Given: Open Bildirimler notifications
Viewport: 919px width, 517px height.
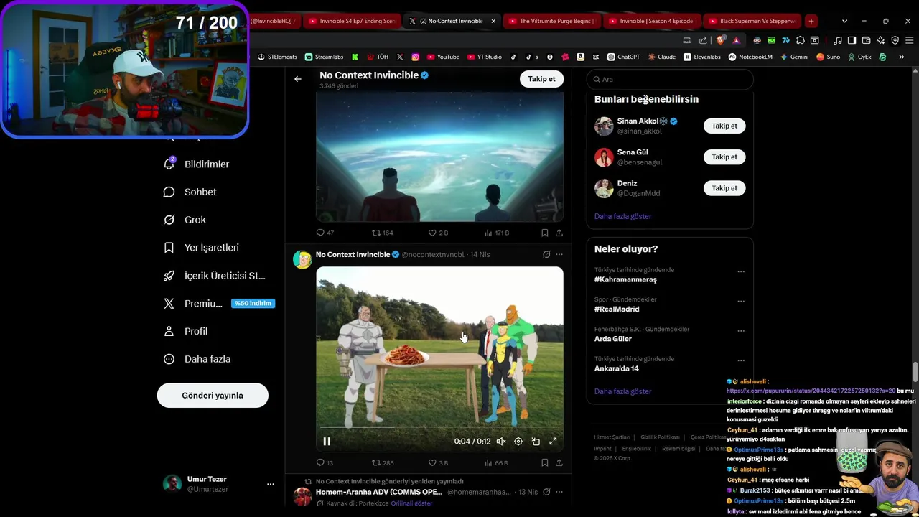Looking at the screenshot, I should (197, 164).
